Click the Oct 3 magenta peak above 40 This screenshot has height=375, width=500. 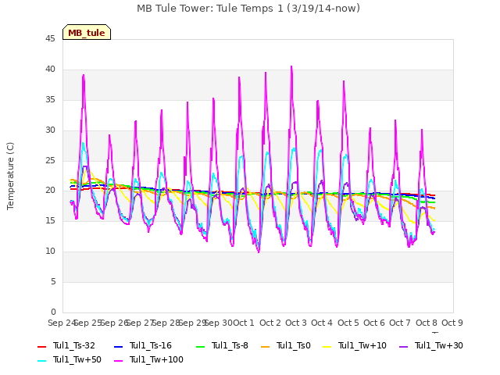[291, 67]
